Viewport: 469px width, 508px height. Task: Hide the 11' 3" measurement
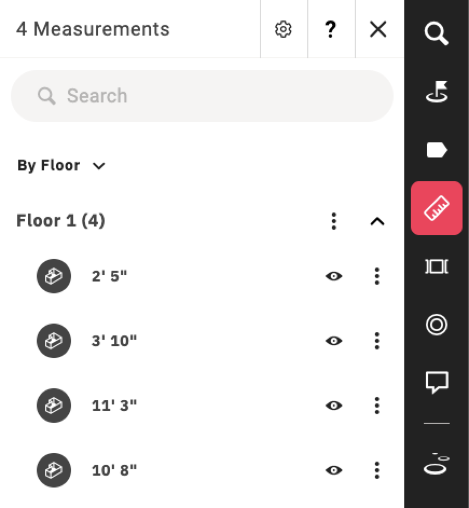coord(334,406)
